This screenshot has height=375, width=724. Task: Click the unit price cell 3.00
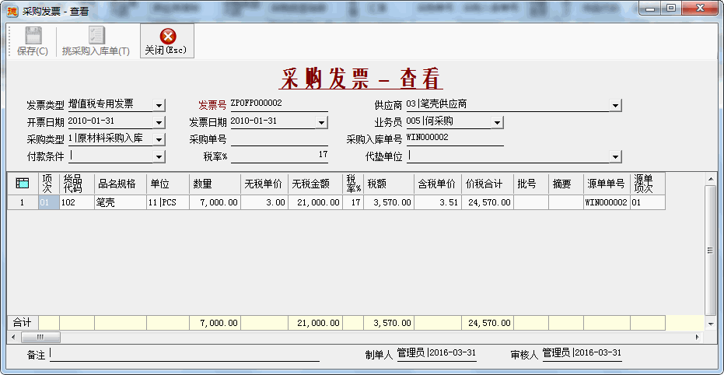pos(264,202)
